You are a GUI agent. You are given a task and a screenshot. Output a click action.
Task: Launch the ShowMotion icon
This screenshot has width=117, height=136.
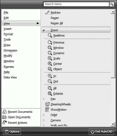(x=47, y=110)
